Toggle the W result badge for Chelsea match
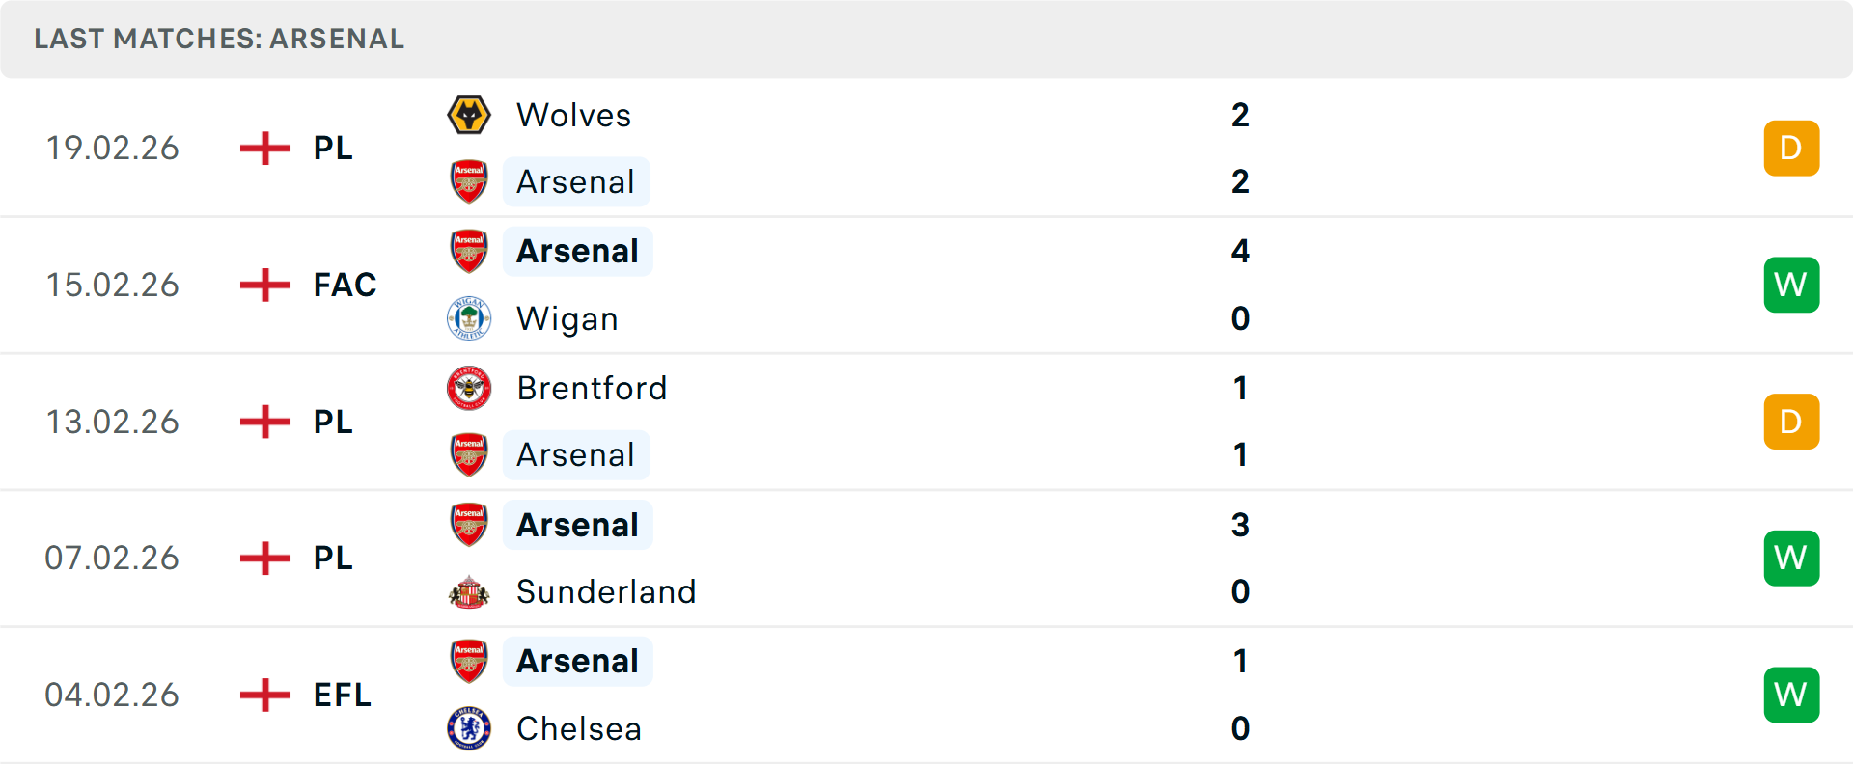The width and height of the screenshot is (1853, 764). coord(1791,695)
